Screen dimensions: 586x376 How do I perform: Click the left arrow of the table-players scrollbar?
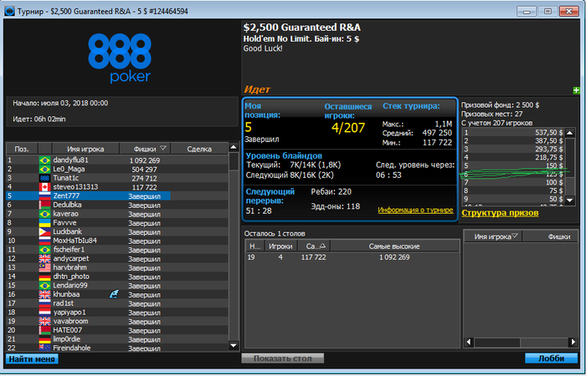[x=469, y=342]
